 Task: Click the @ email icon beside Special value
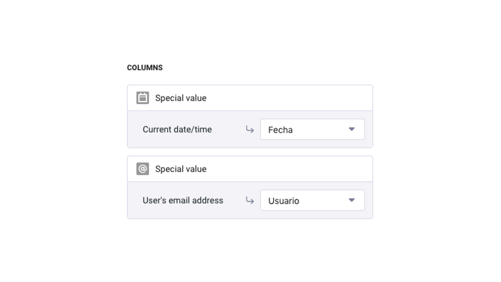pyautogui.click(x=143, y=169)
